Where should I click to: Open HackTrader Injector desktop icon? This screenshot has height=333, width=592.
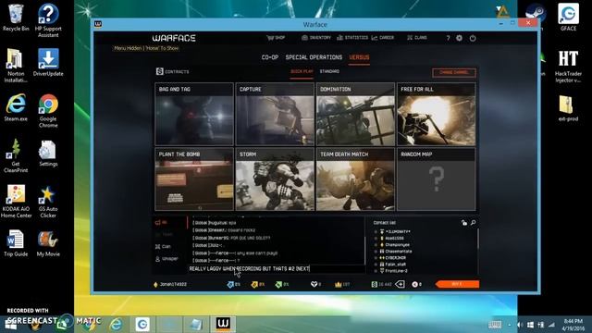pyautogui.click(x=568, y=67)
